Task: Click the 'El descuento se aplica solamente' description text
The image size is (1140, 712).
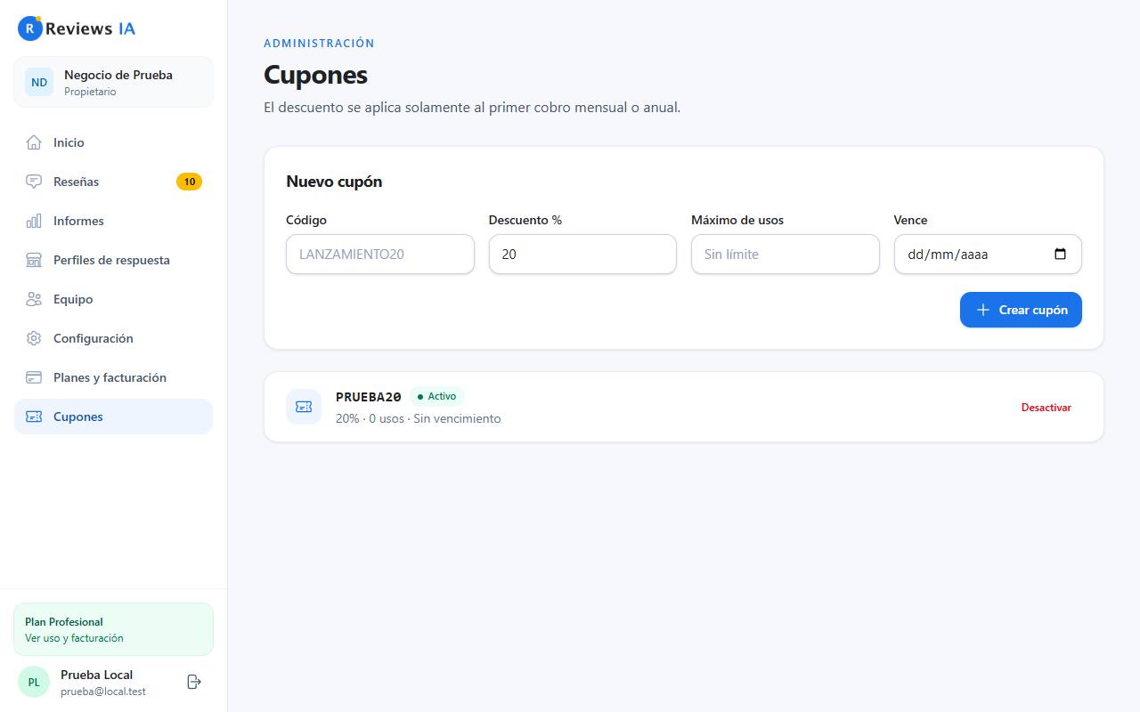Action: (x=472, y=108)
